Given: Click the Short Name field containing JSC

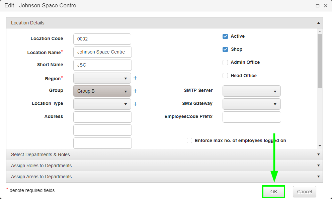Looking at the screenshot, I should pos(102,65).
